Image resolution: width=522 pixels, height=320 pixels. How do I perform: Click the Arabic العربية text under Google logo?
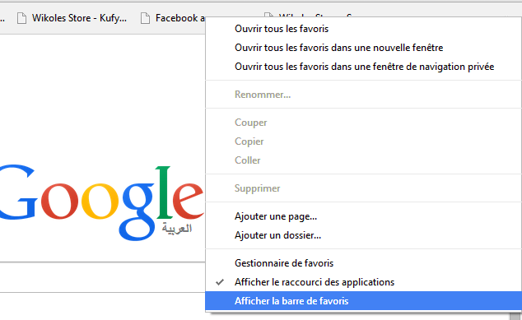pos(177,229)
